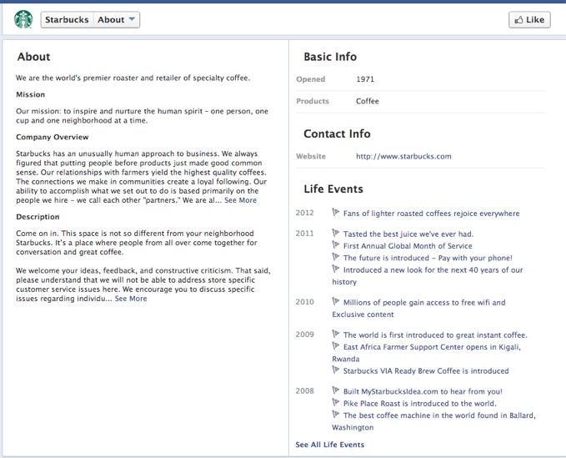The width and height of the screenshot is (566, 458).
Task: Open 'Starbucks VIA Ready Brew Coffee is introduced'
Action: tap(426, 371)
